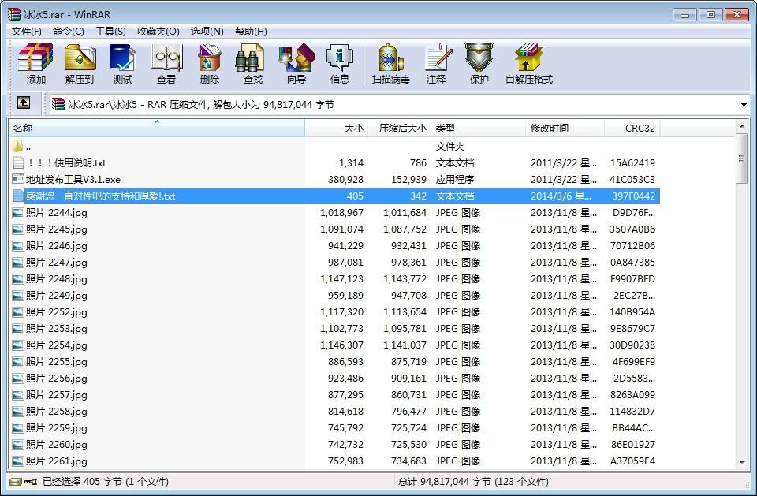Launch the 向导 (Wizard) tool
The height and width of the screenshot is (496, 757).
point(296,63)
